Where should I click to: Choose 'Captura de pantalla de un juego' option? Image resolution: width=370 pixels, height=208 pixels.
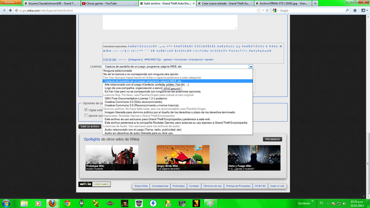177,81
